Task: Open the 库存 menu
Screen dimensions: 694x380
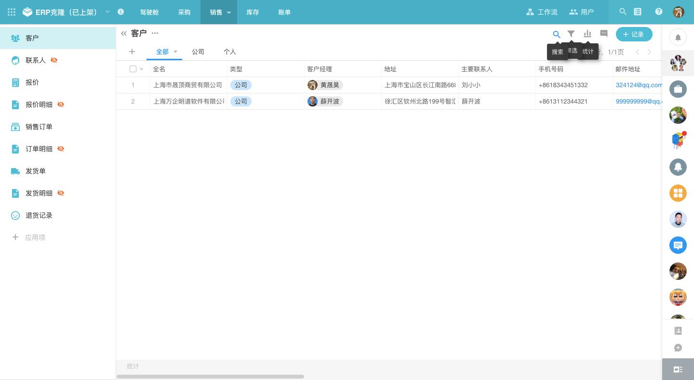Action: tap(253, 12)
